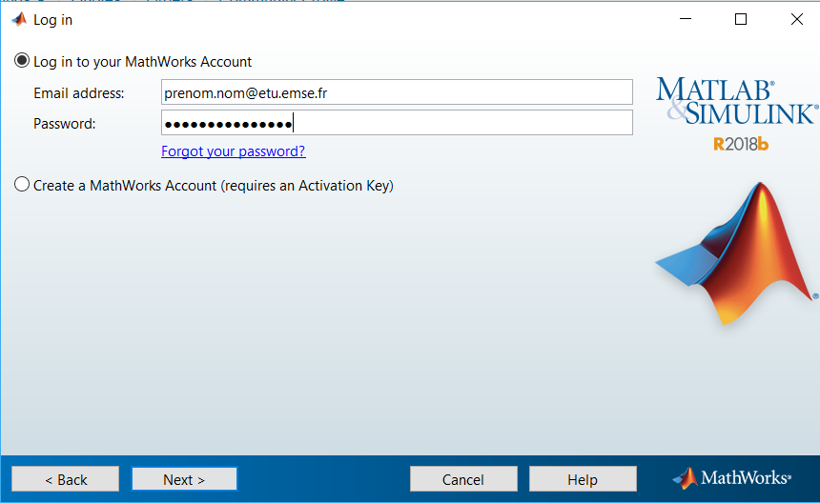Open Help for the login screen
The height and width of the screenshot is (503, 820).
pyautogui.click(x=583, y=479)
